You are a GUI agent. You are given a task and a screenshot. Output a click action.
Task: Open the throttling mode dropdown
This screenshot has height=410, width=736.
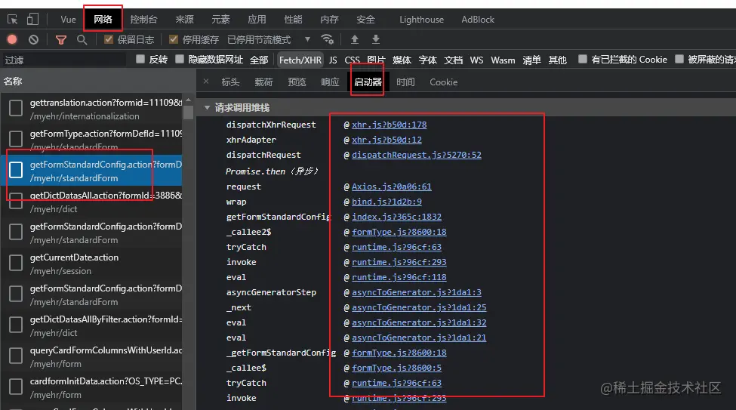tap(307, 39)
